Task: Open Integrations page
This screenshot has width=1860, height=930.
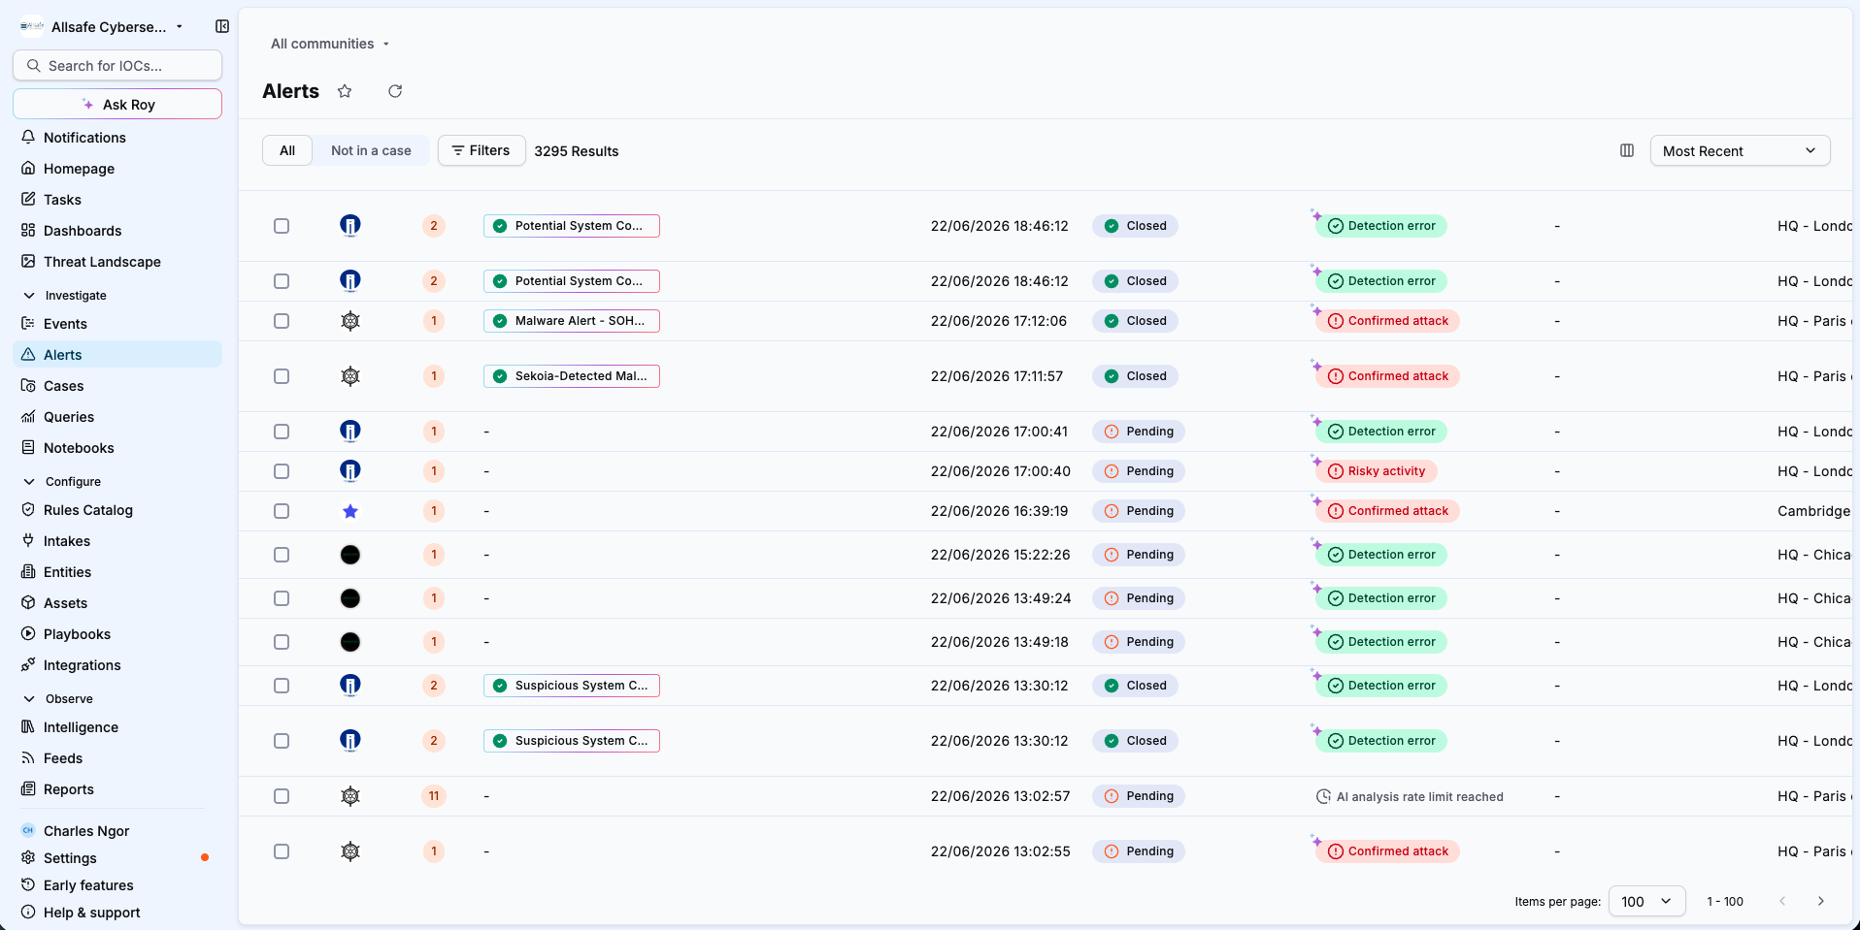Action: pyautogui.click(x=116, y=665)
